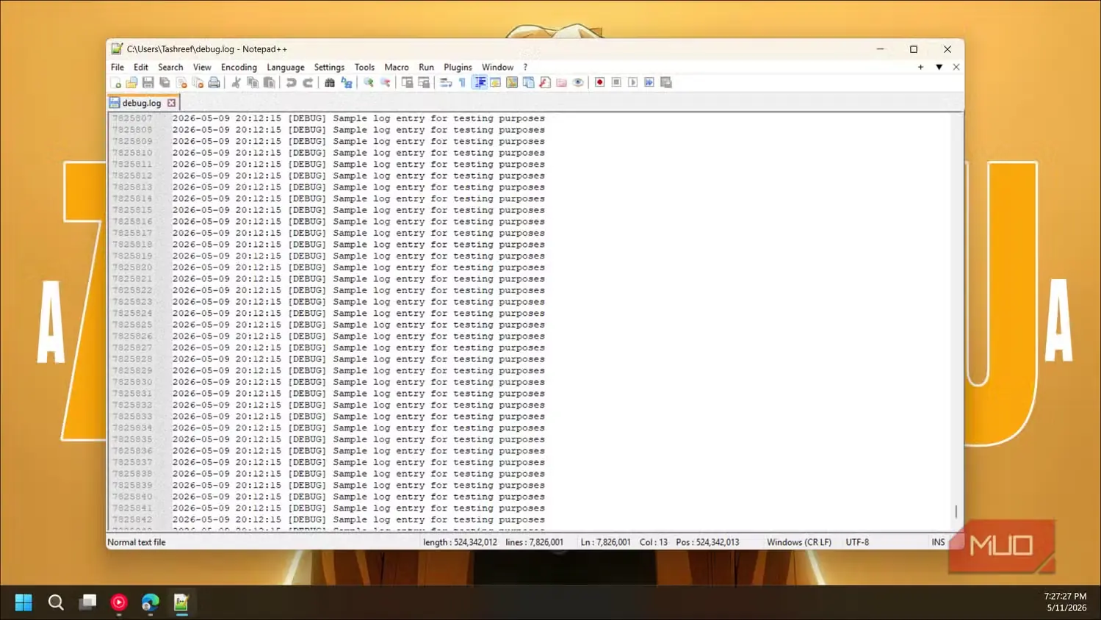Open the Macro menu
This screenshot has width=1101, height=620.
397,67
